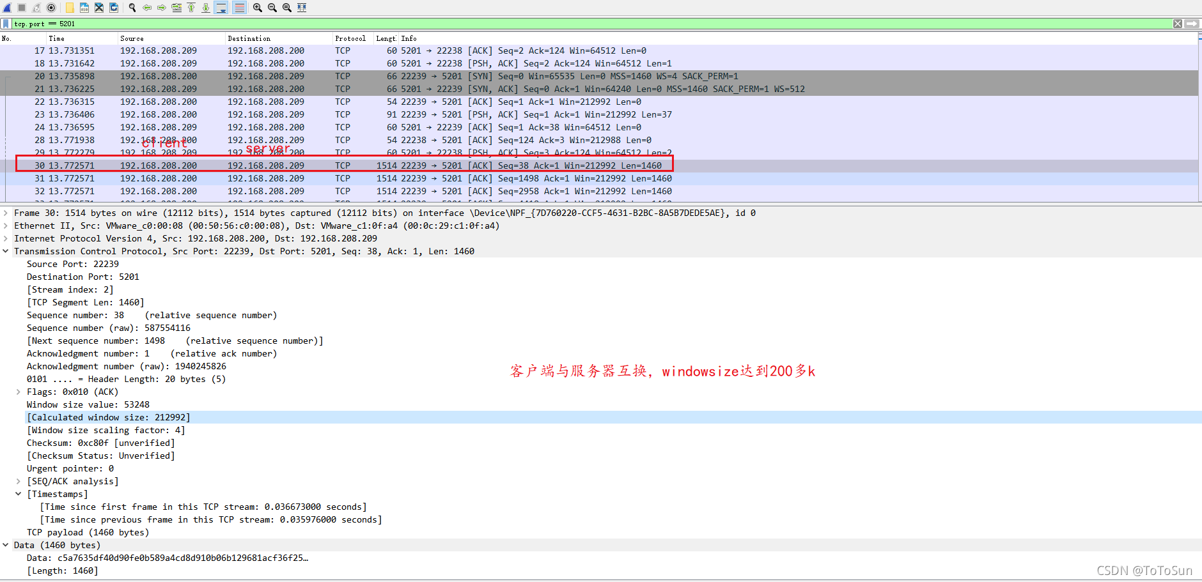Expand the Frame 30 details
The image size is (1202, 582).
[x=6, y=213]
